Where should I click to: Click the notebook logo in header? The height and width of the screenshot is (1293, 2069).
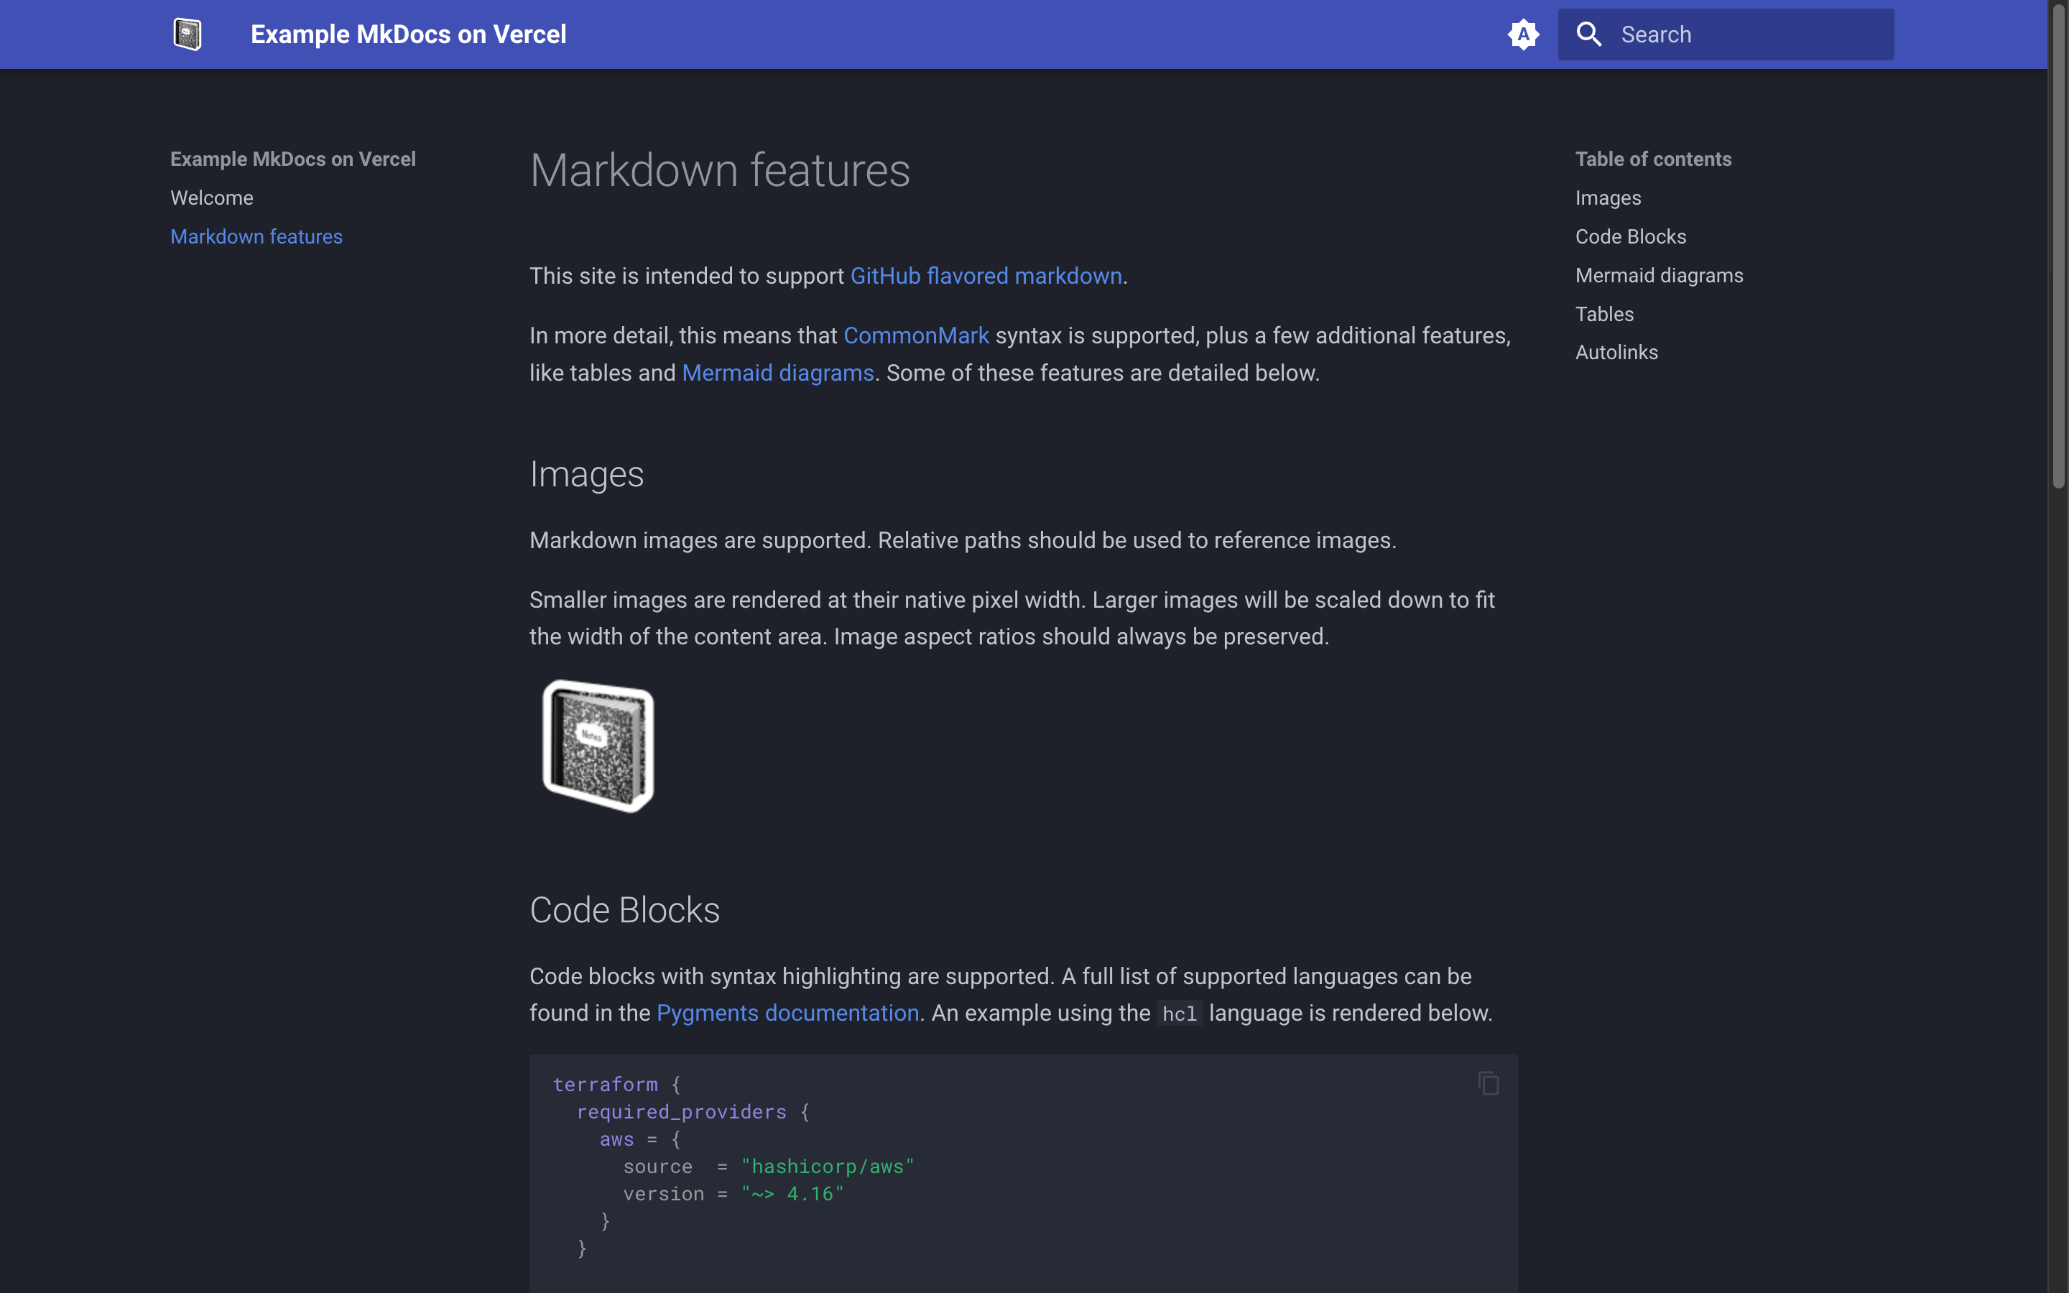tap(188, 34)
